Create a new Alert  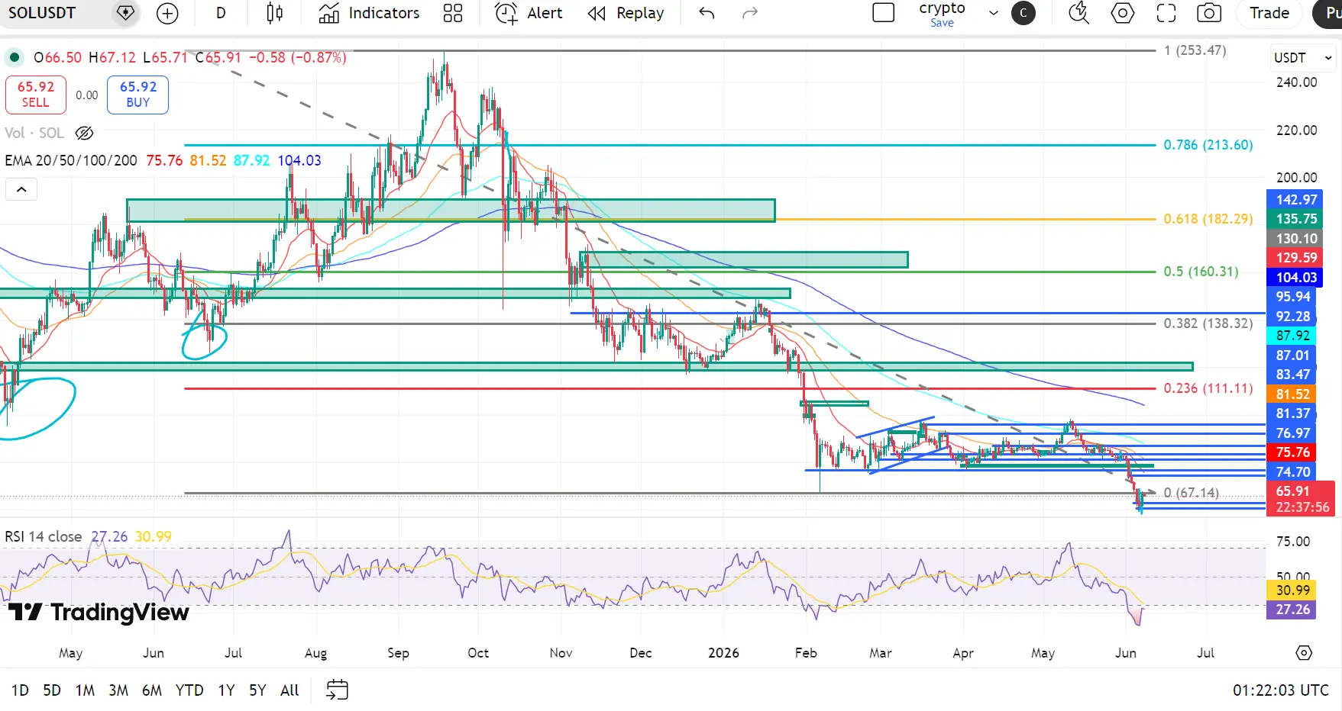pyautogui.click(x=529, y=13)
